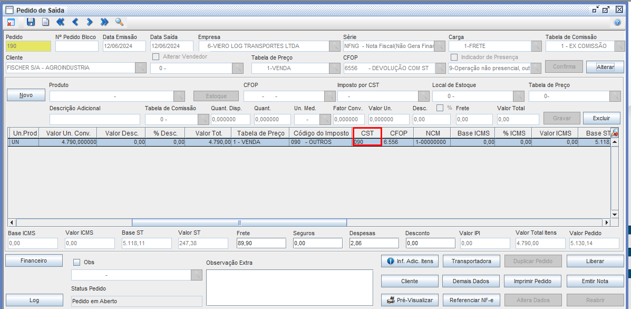Click the Alterar button
This screenshot has height=309, width=631.
tap(605, 66)
